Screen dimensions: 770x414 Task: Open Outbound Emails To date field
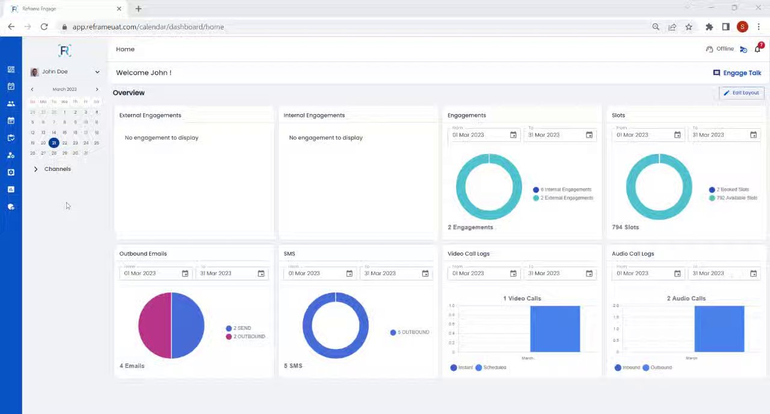click(232, 273)
